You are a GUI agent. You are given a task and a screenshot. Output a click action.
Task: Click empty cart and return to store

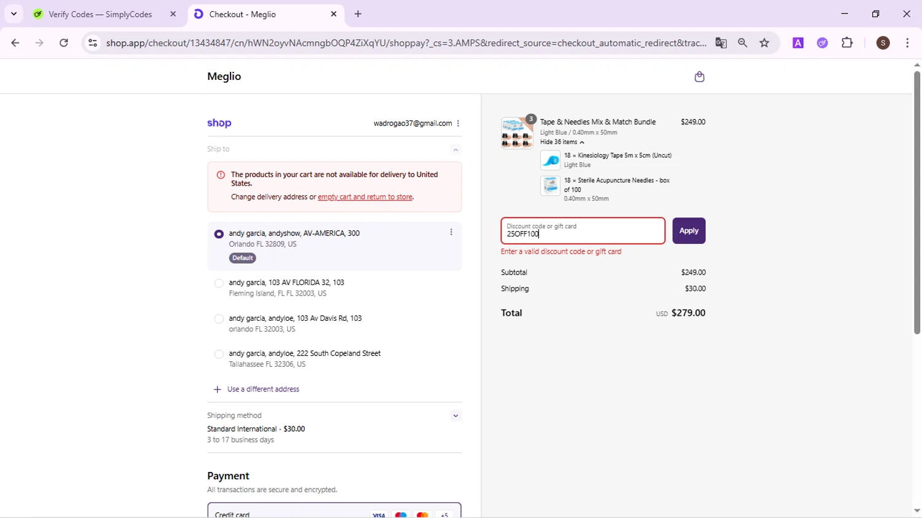[365, 197]
